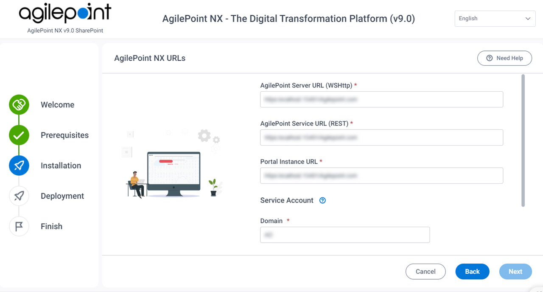
Task: Click the question mark inside Need Help
Action: pyautogui.click(x=490, y=58)
